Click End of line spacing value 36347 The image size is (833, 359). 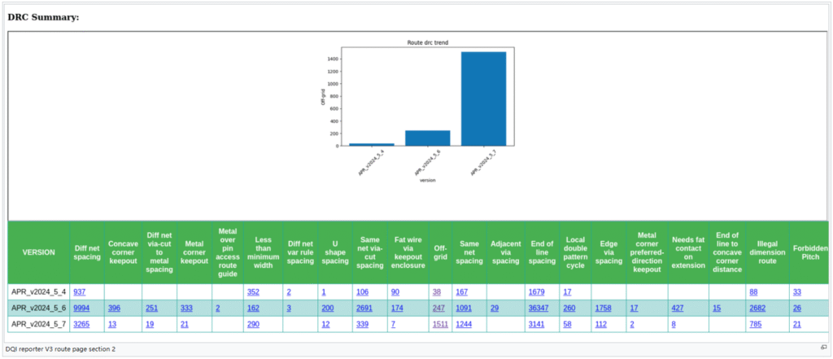point(543,308)
